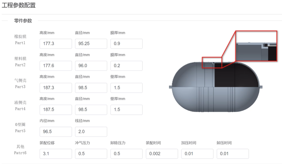Screen dimensions: 282x164
Task: Click the 装配位移 column label
Action: click(x=47, y=143)
